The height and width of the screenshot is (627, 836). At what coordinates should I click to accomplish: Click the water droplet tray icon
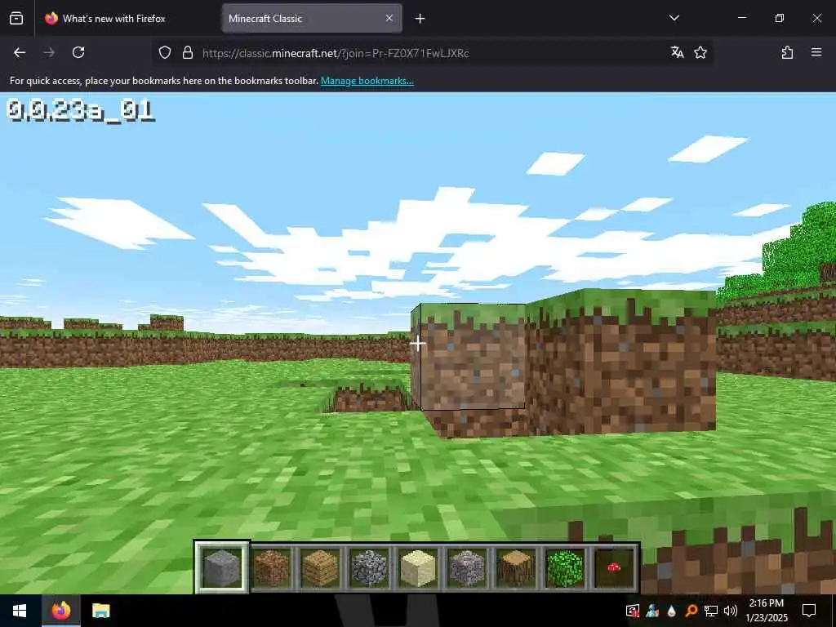pyautogui.click(x=671, y=611)
